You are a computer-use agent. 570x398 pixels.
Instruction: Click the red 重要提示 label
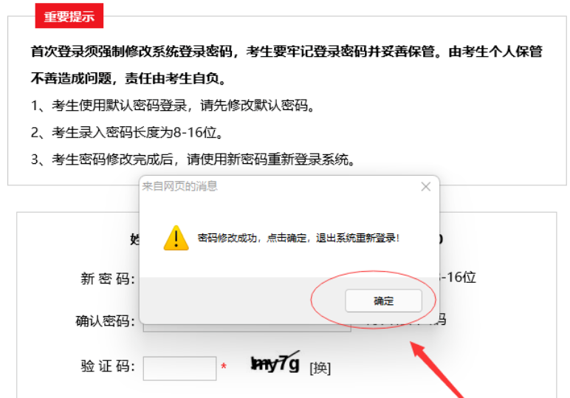69,16
